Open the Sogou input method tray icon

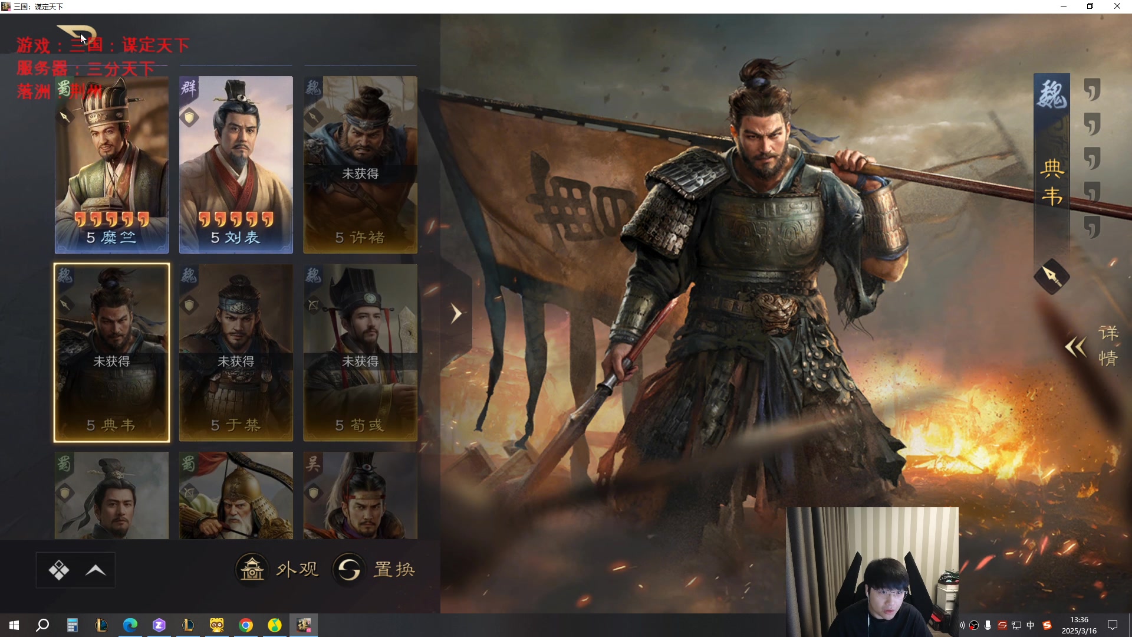1047,625
